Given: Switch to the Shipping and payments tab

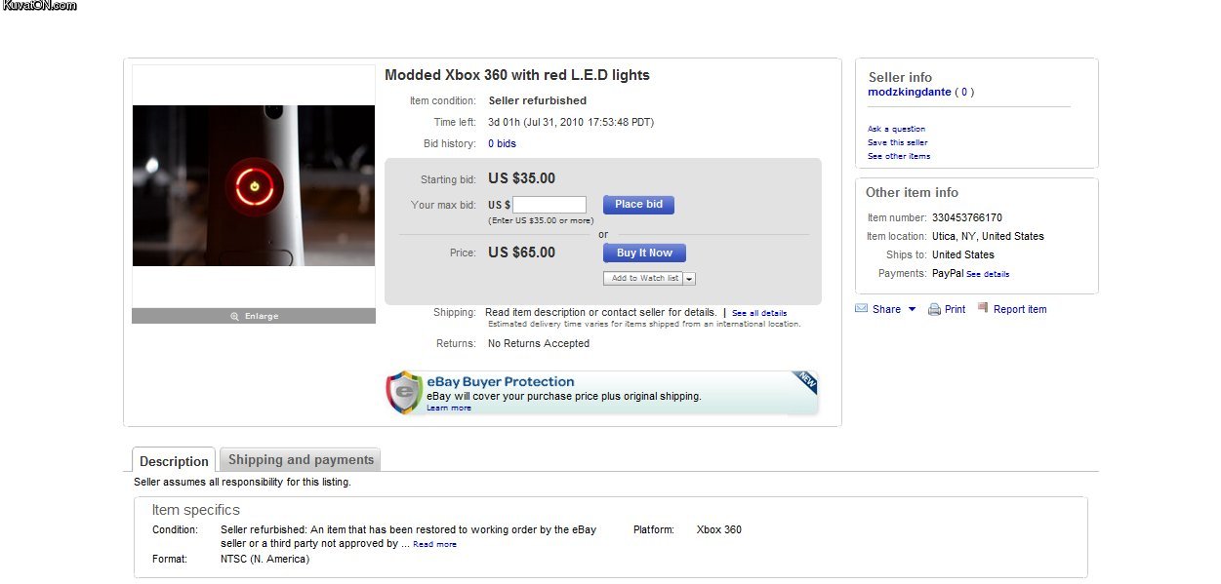Looking at the screenshot, I should point(301,460).
